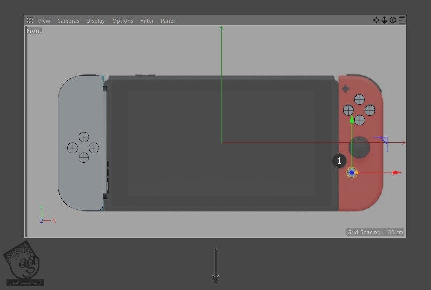
Task: Click the viewport grip handle icon left of View
Action: pyautogui.click(x=30, y=20)
